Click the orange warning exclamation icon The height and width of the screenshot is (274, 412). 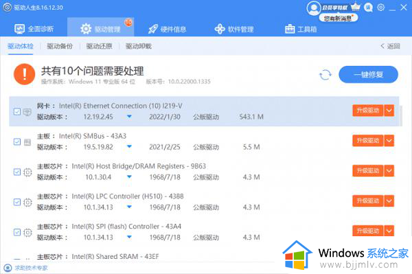coord(25,74)
